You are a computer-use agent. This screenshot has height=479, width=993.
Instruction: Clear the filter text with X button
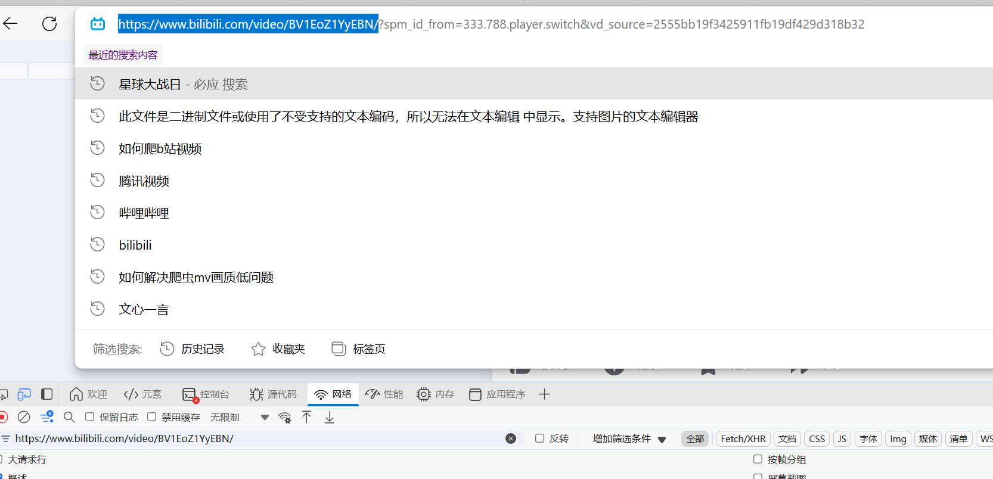pyautogui.click(x=511, y=438)
